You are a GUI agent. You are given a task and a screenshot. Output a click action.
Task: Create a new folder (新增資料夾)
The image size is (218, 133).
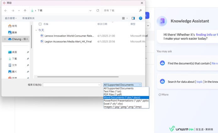pyautogui.click(x=29, y=18)
